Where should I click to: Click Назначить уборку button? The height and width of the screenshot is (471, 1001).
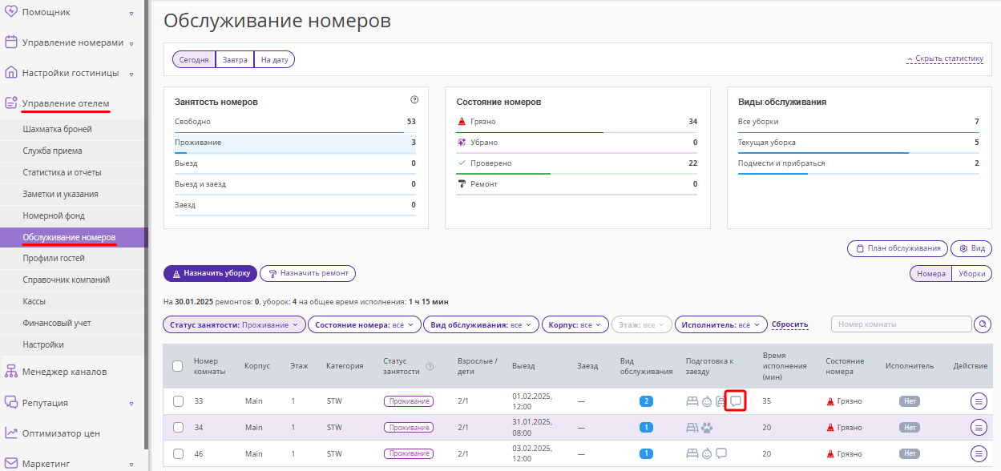pos(210,273)
